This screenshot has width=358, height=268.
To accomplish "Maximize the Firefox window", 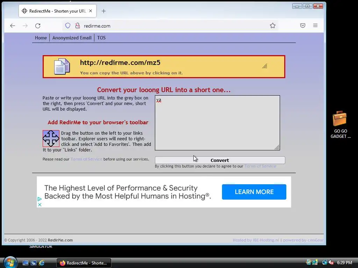I will [x=307, y=6].
